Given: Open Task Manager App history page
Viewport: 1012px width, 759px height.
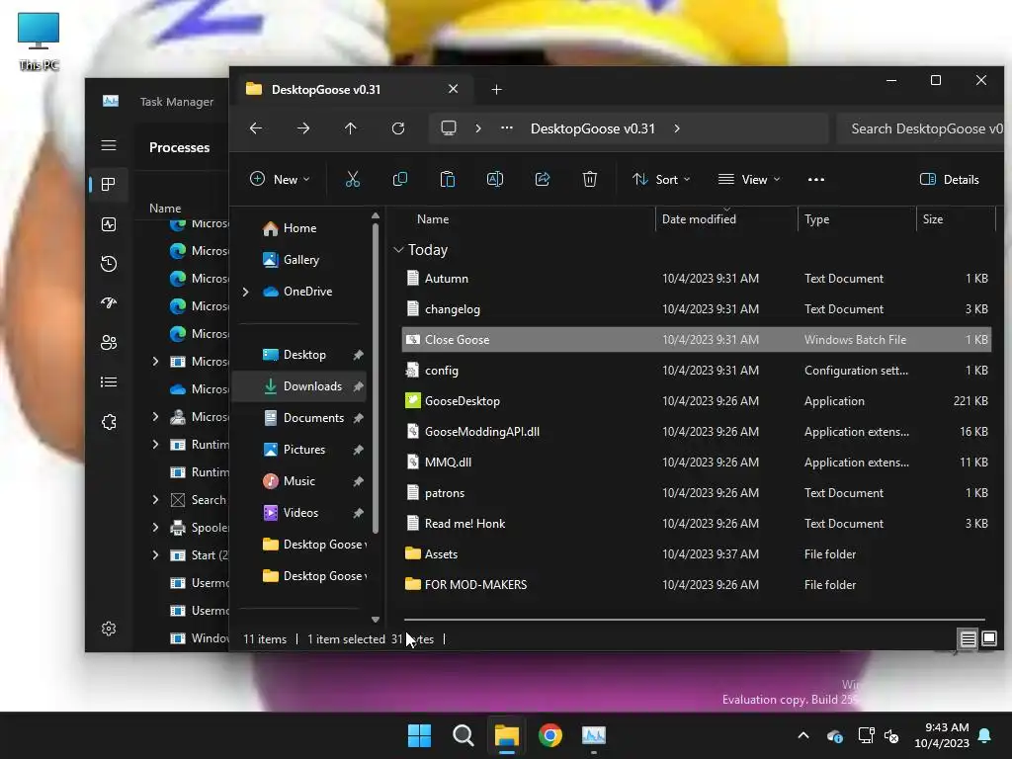Looking at the screenshot, I should (109, 263).
